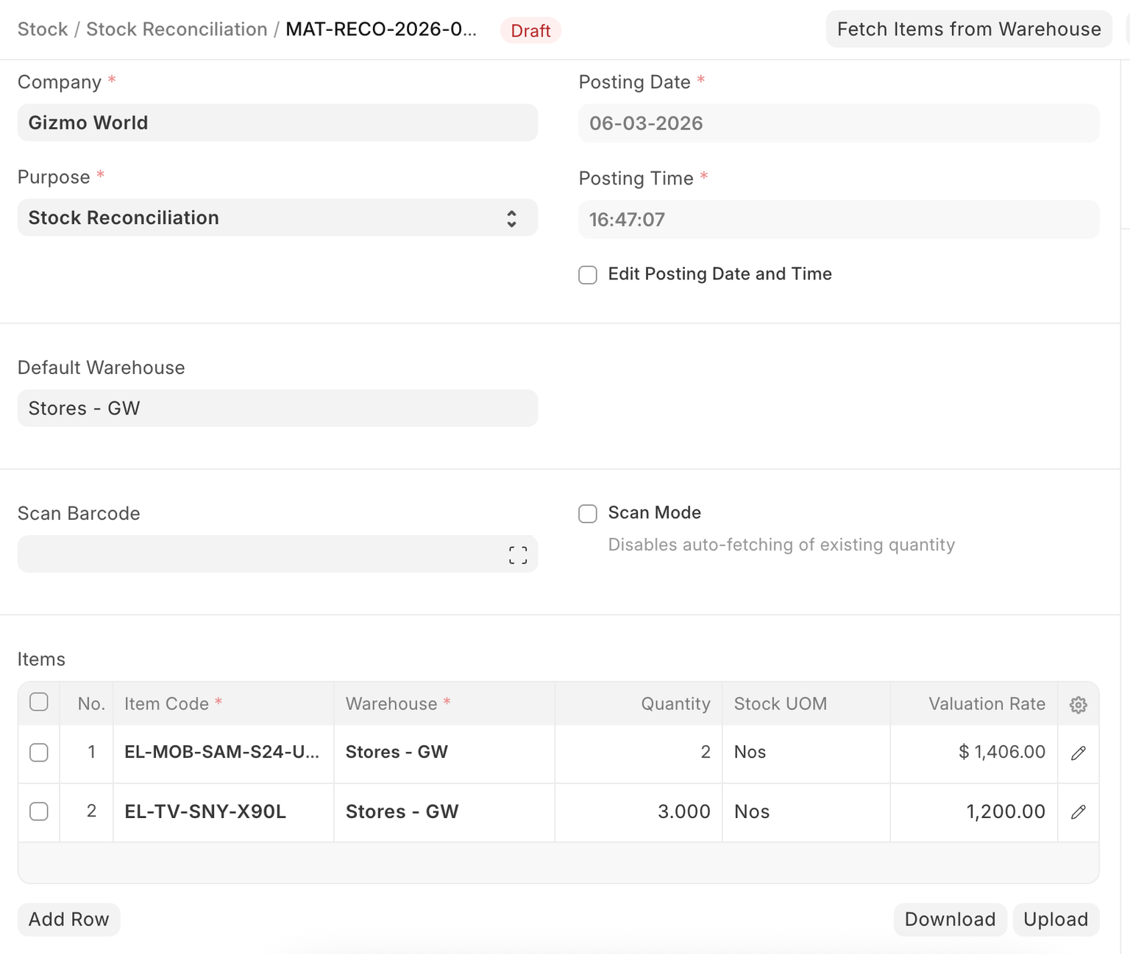1130x954 pixels.
Task: Navigate to Stock Reconciliation breadcrumb
Action: click(x=177, y=29)
